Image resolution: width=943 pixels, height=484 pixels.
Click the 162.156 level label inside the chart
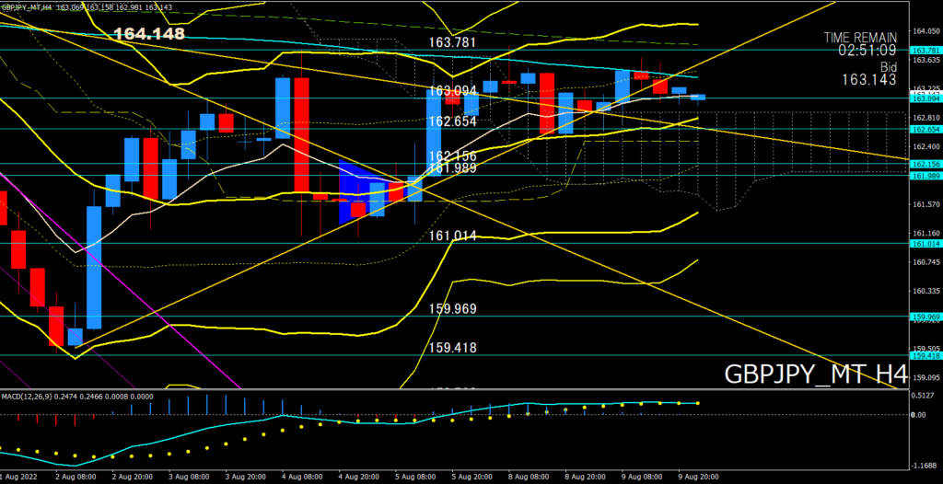tap(453, 156)
